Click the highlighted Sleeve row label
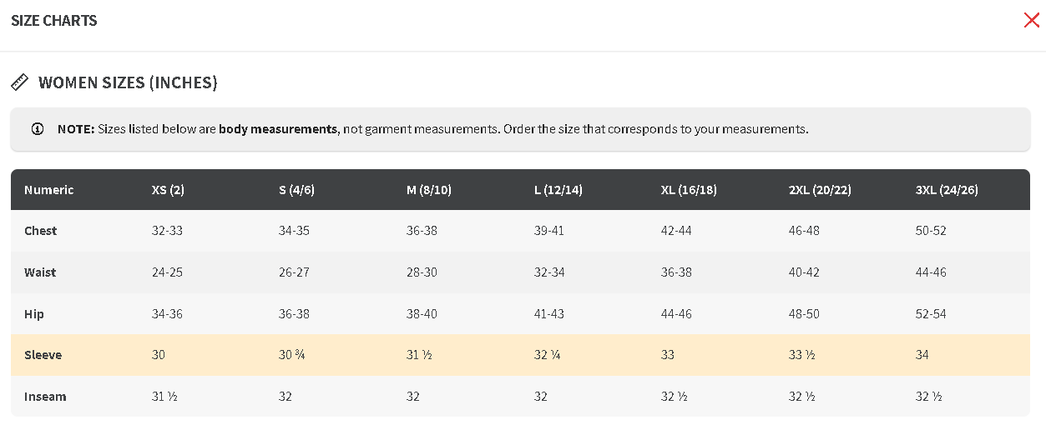 tap(43, 355)
